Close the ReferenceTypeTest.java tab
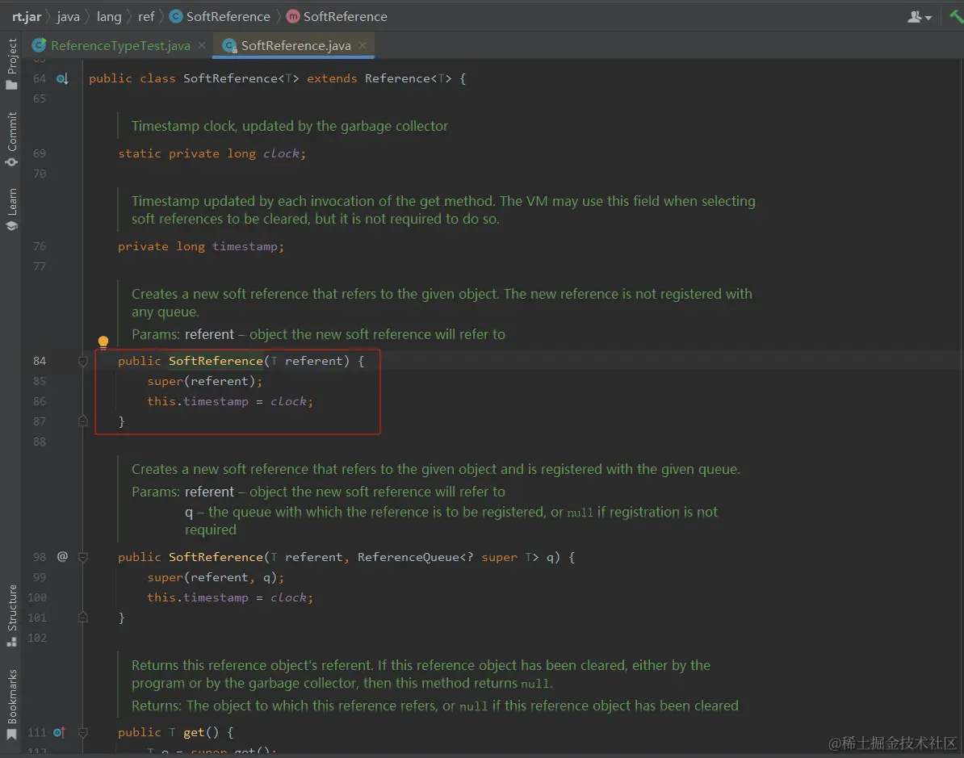The width and height of the screenshot is (964, 758). (202, 45)
